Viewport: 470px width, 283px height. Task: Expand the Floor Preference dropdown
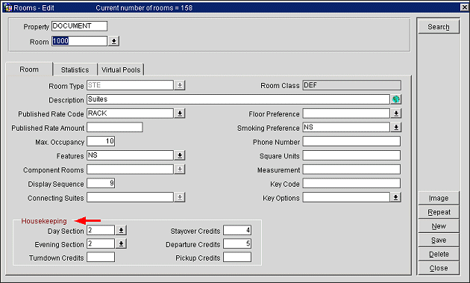[x=396, y=113]
